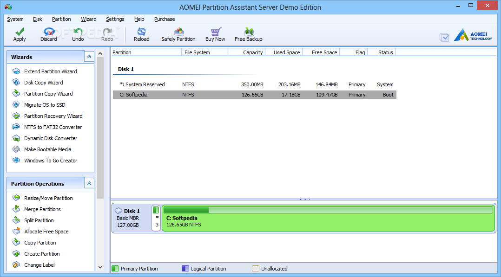Click the Primary Partition green legend swatch

(x=115, y=269)
